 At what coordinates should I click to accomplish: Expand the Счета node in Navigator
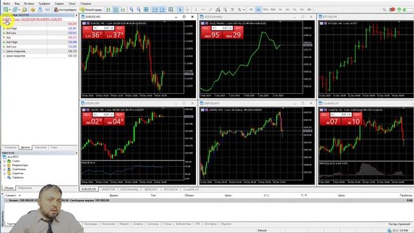tap(5, 161)
